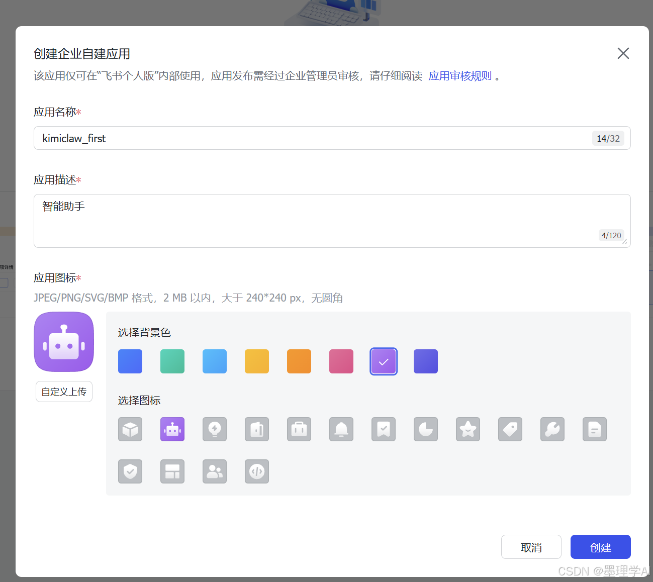
Task: Choose the lightbulb app icon
Action: click(x=215, y=429)
